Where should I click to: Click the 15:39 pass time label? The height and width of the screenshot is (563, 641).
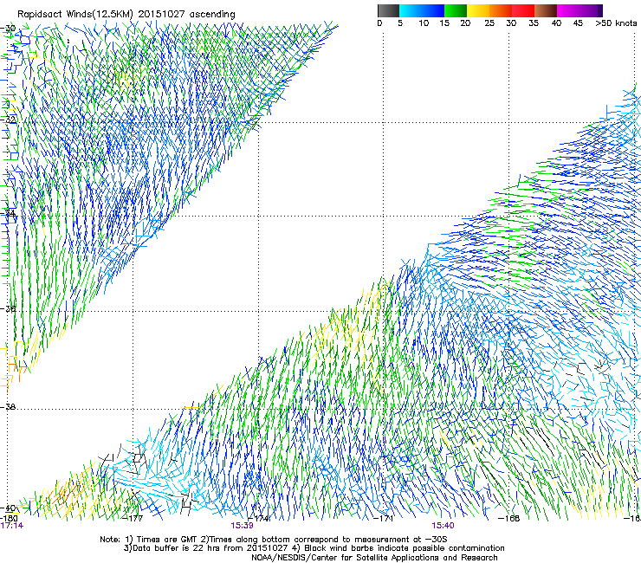[242, 526]
